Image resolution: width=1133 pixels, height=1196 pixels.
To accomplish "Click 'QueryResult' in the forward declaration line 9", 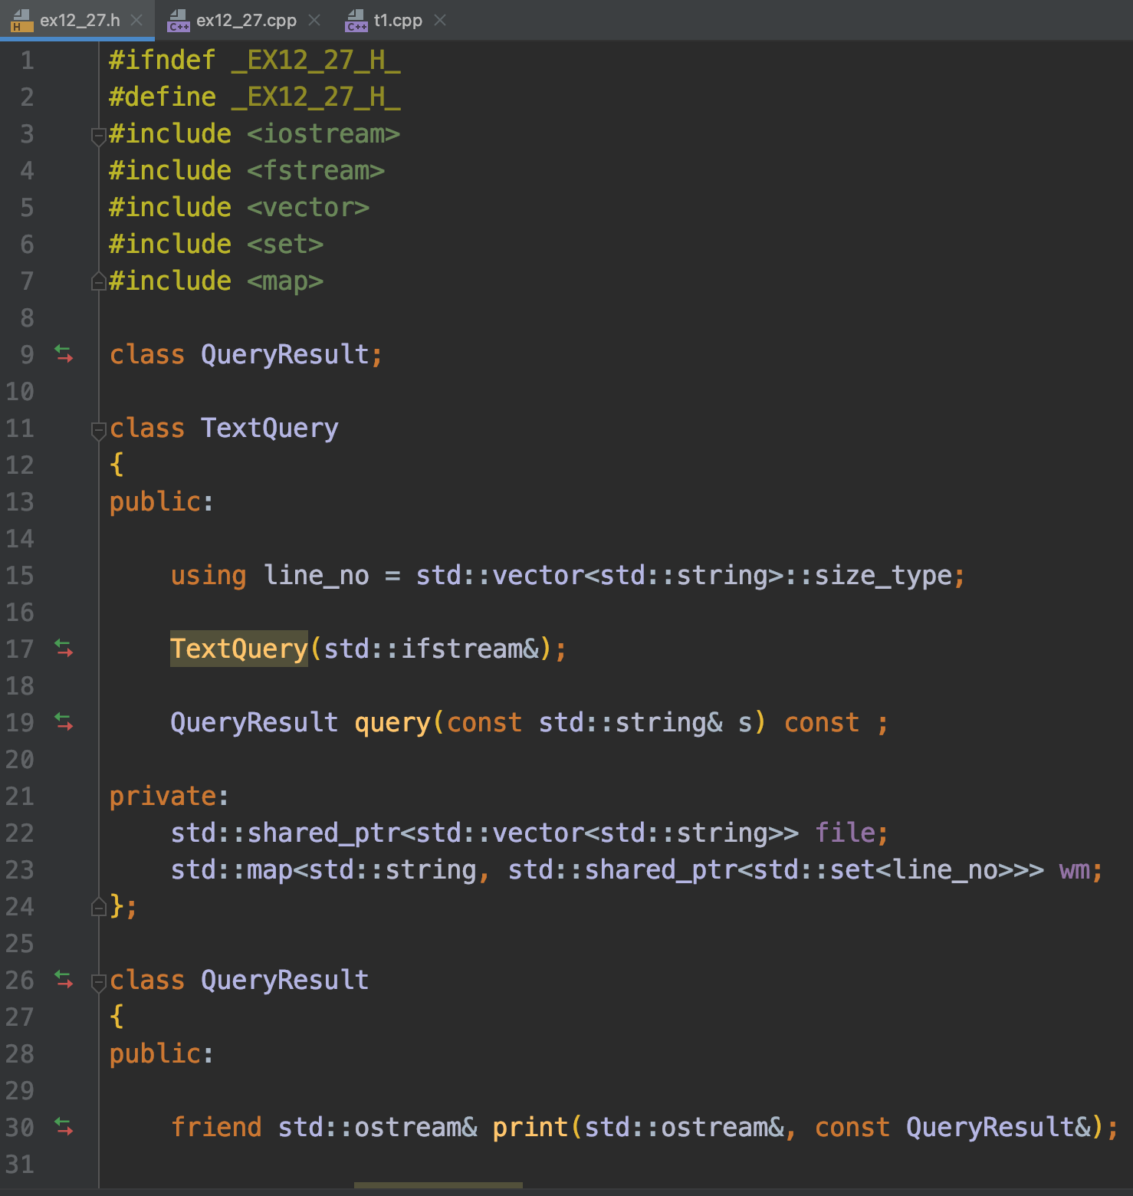I will click(285, 355).
